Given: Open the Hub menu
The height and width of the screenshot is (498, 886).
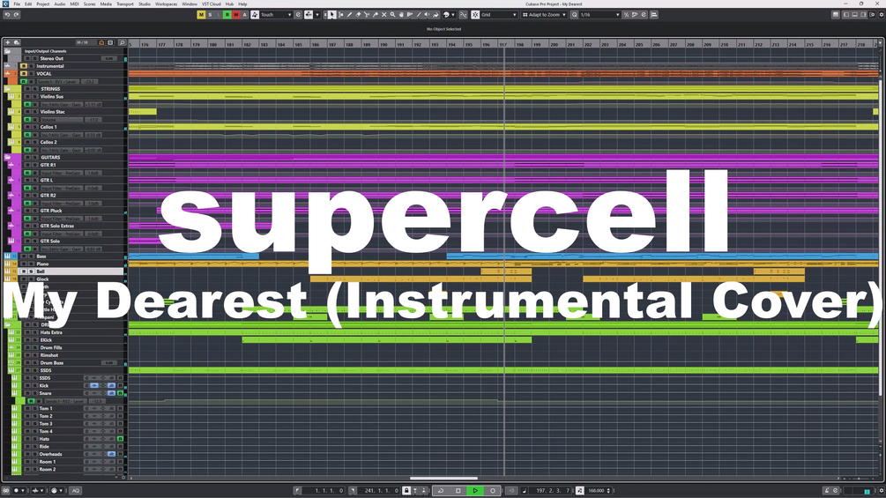Looking at the screenshot, I should [229, 4].
